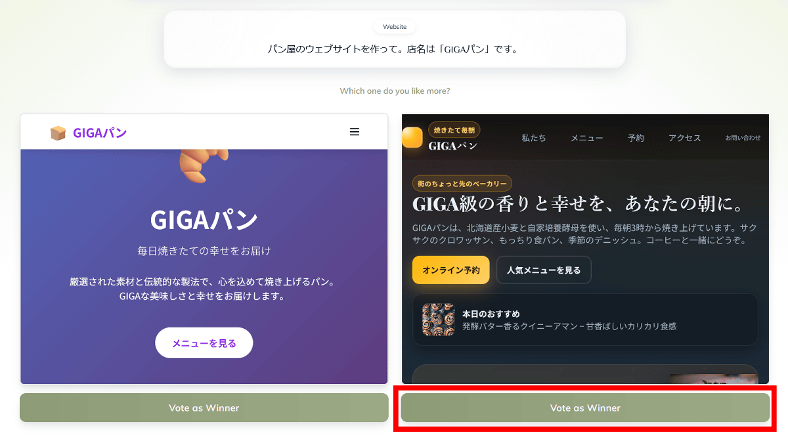Click the Website tag label
The width and height of the screenshot is (788, 439).
(x=395, y=27)
